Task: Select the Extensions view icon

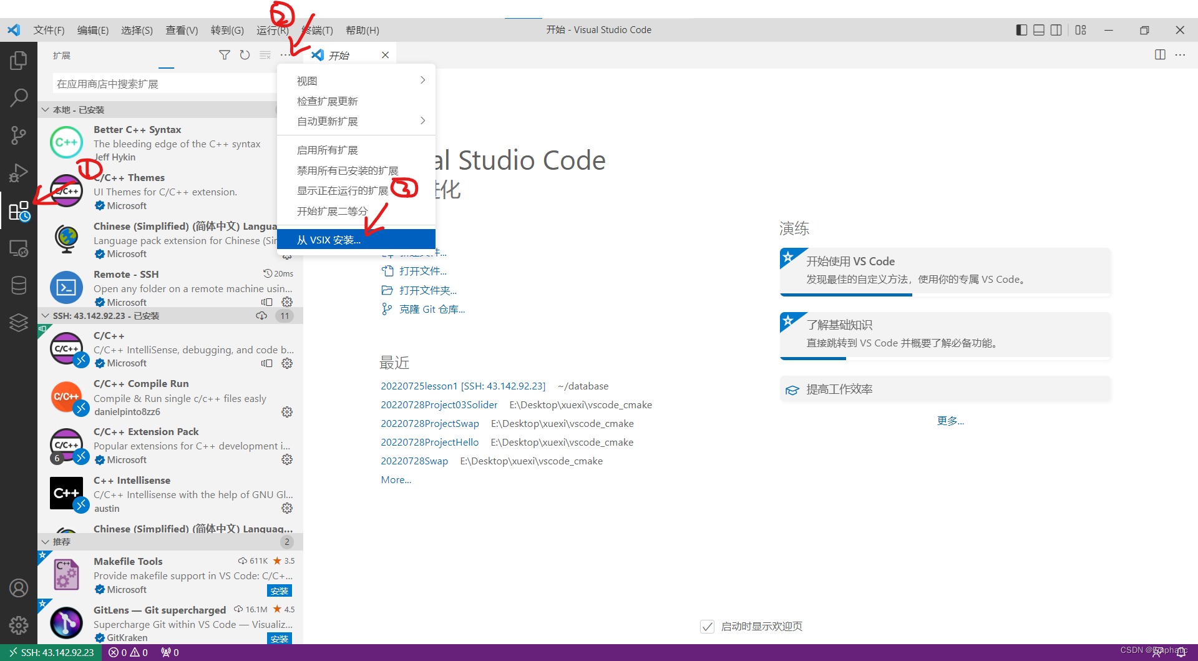Action: (19, 211)
